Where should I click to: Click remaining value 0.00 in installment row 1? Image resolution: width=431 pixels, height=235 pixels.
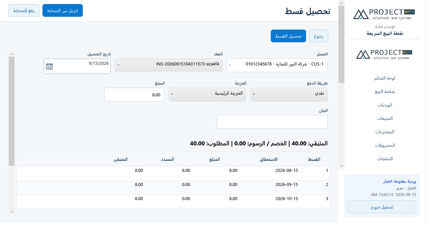click(139, 171)
